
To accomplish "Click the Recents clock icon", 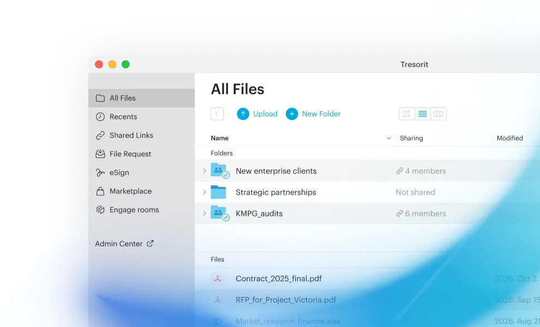I will [x=100, y=117].
